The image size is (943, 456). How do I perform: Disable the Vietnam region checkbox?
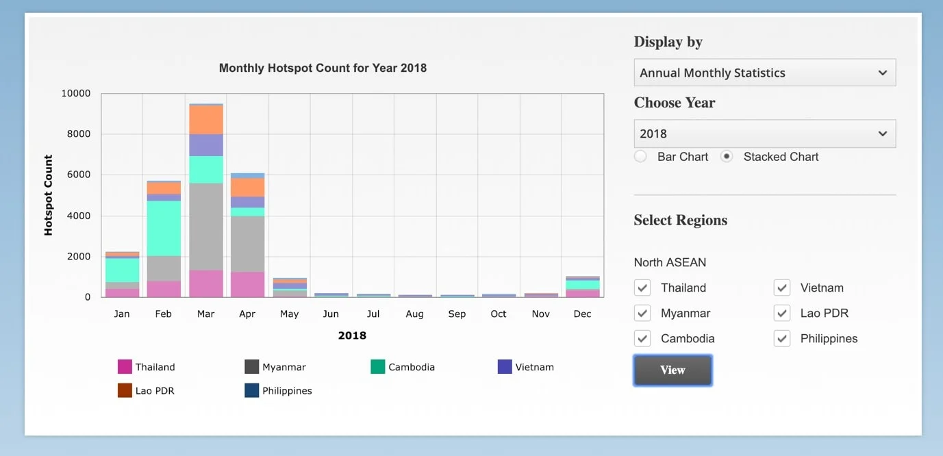pos(782,288)
